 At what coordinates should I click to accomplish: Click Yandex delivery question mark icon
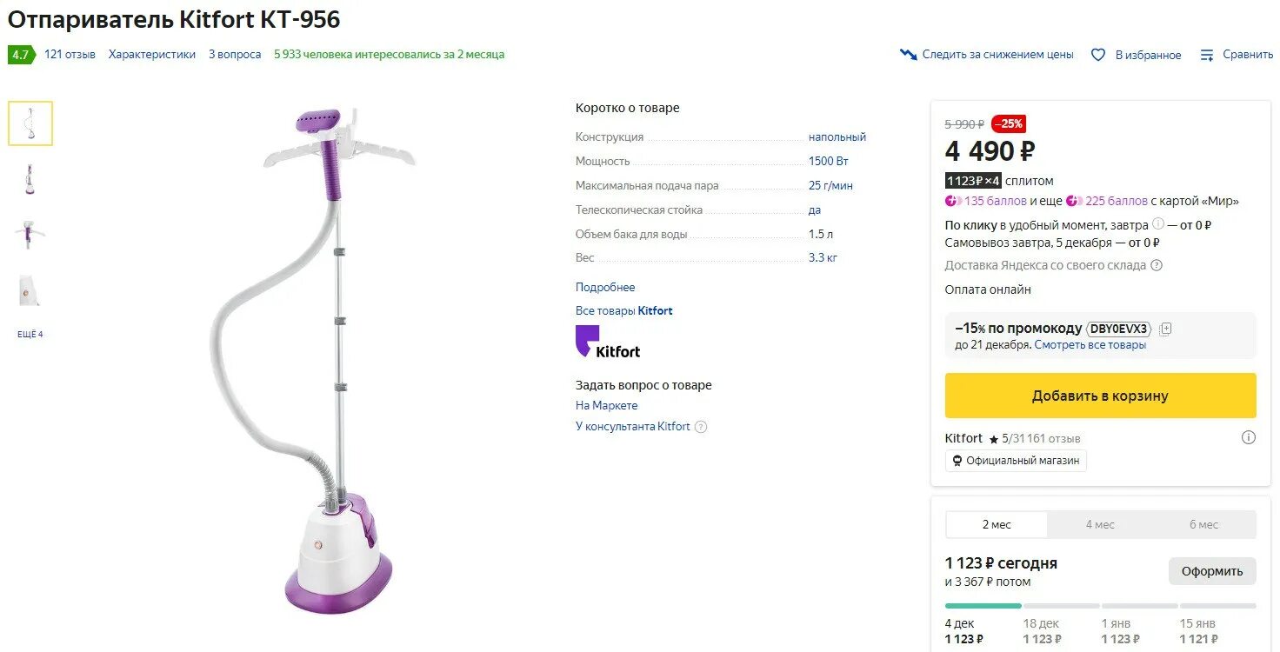1157,266
